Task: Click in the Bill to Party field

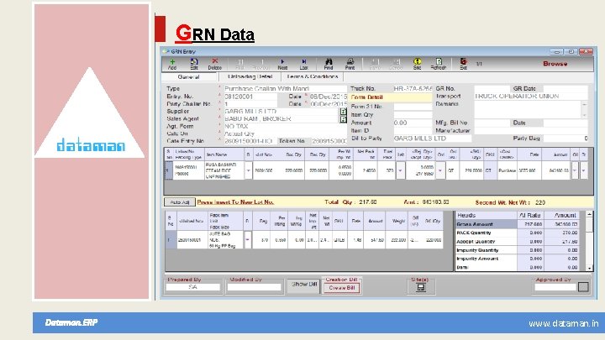Action: 432,139
